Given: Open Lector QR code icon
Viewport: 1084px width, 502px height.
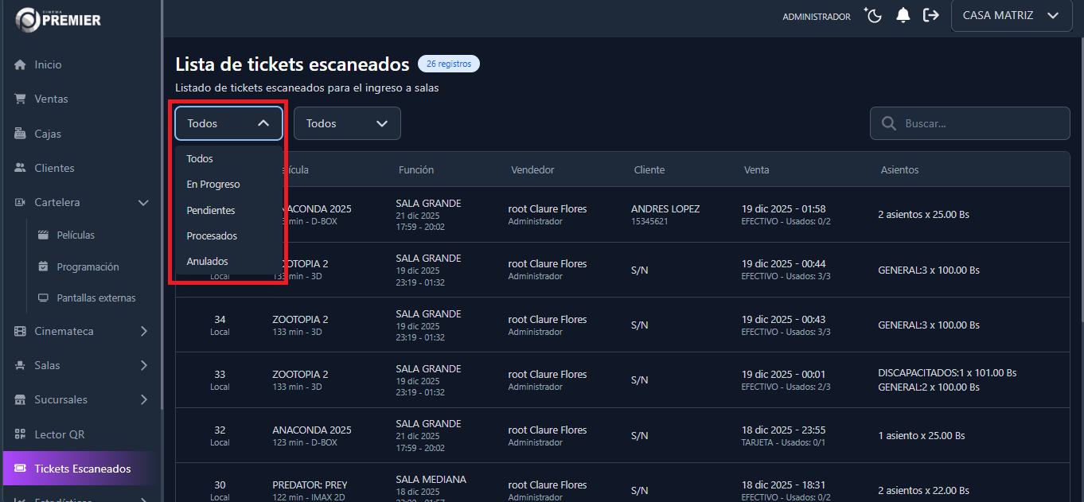Looking at the screenshot, I should pyautogui.click(x=21, y=434).
